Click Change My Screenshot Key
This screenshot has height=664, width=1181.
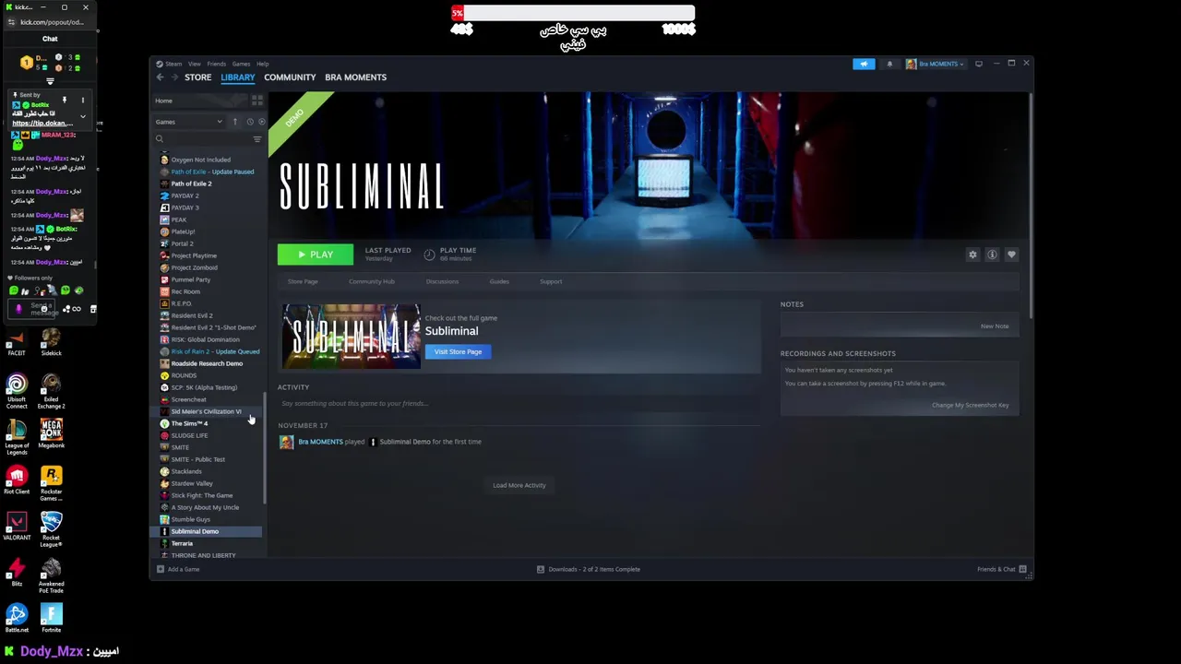click(970, 405)
